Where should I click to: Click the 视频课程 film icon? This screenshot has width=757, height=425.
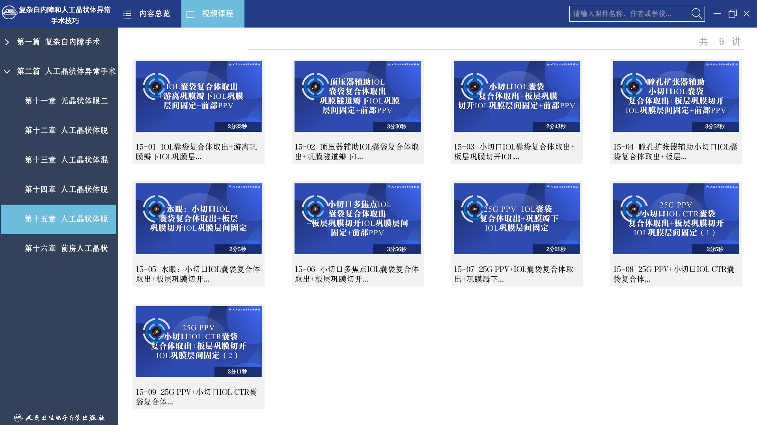(x=190, y=15)
